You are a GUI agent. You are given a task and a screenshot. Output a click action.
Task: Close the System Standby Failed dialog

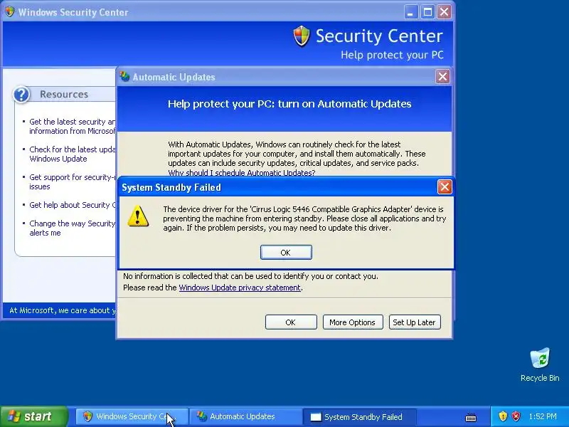pos(445,187)
